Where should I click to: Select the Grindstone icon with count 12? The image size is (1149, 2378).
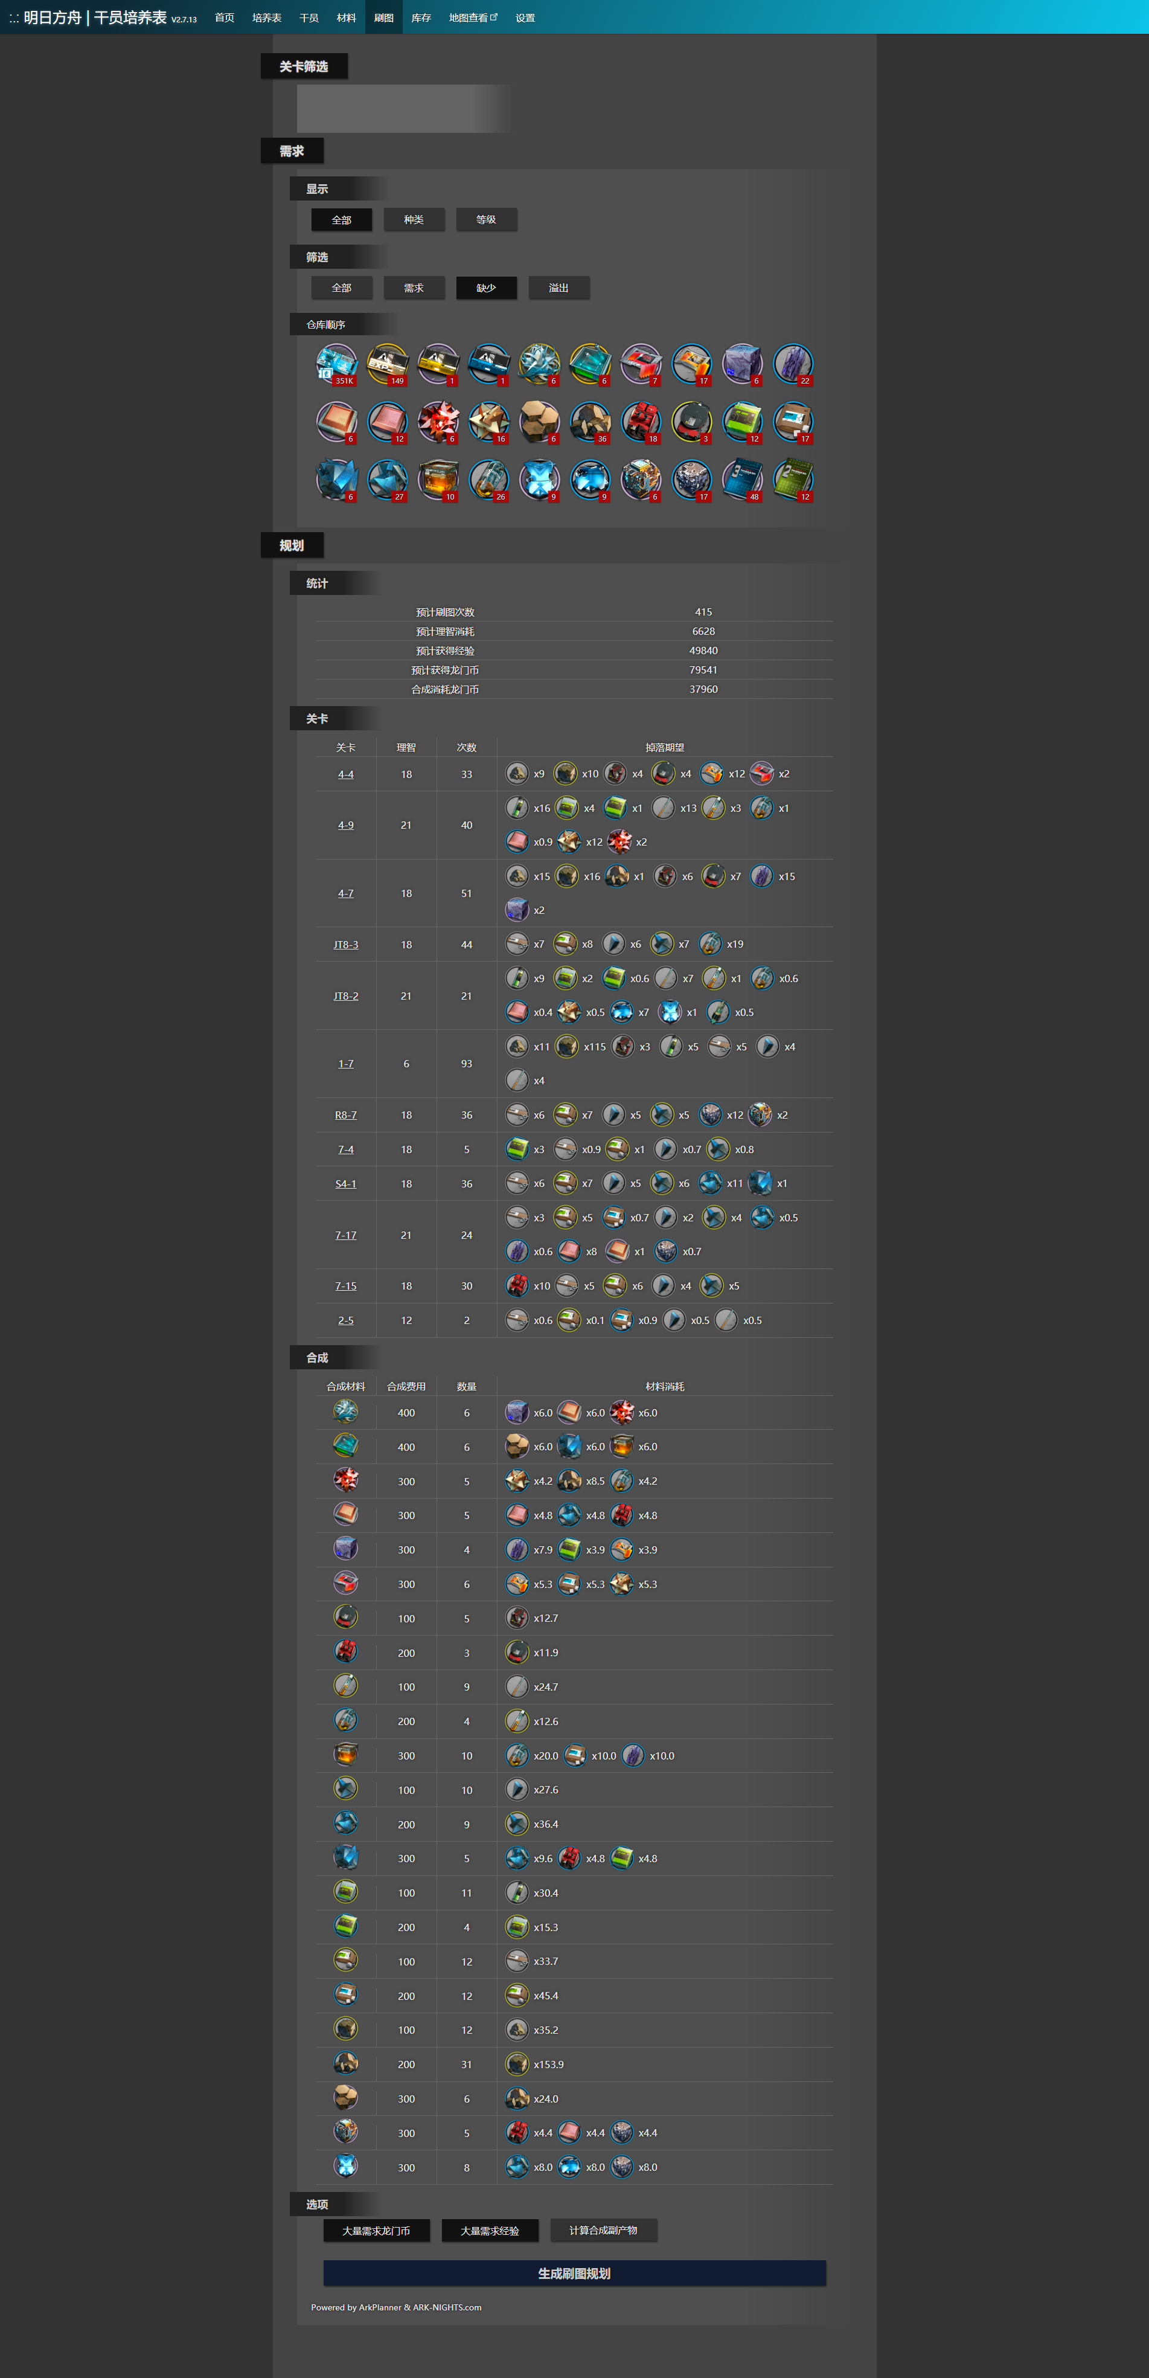[x=386, y=422]
